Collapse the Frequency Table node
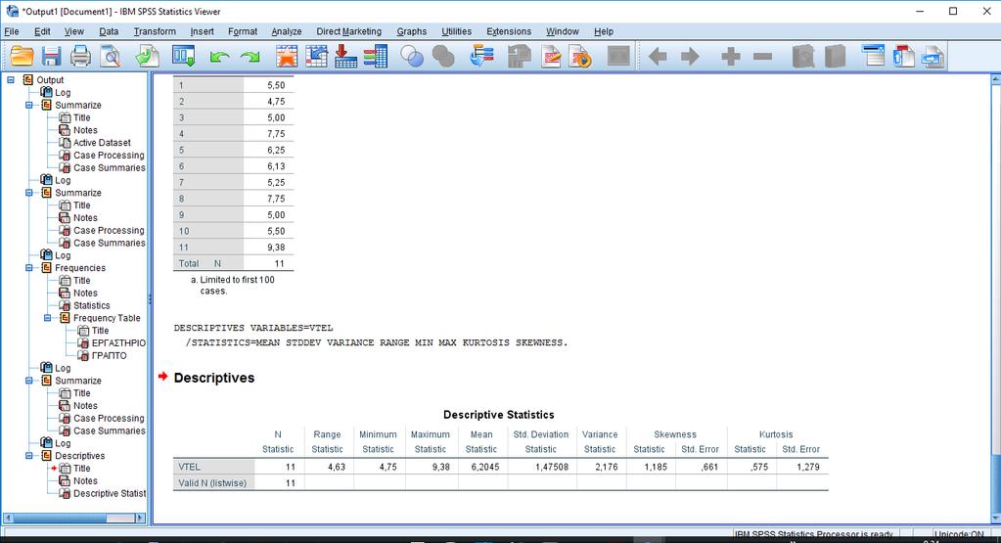1001x543 pixels. (47, 318)
